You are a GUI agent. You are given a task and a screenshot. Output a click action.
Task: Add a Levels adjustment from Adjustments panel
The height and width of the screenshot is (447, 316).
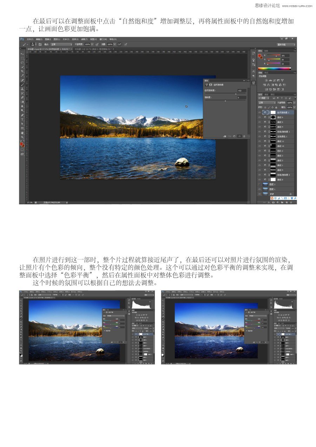click(x=270, y=80)
